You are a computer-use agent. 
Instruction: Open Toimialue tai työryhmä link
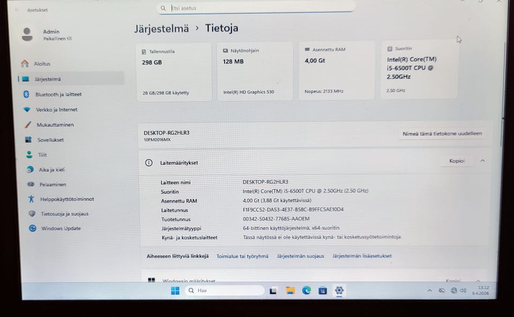[x=242, y=256]
